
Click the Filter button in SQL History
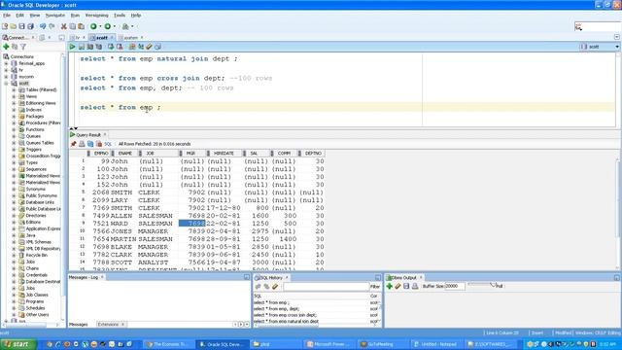375,287
